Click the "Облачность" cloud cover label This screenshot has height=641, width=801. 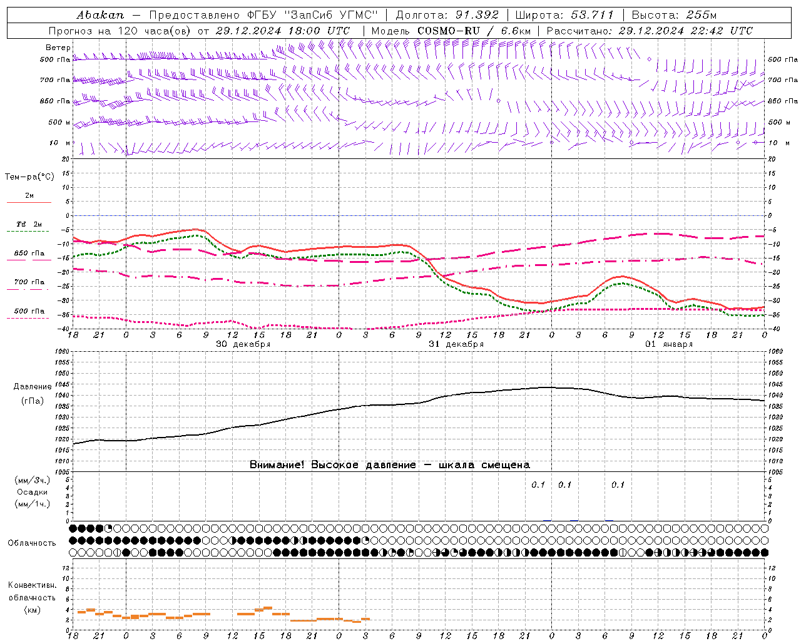32,543
